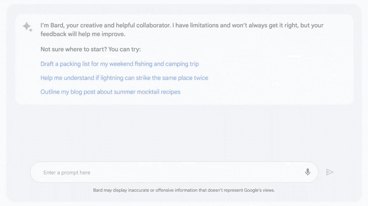The width and height of the screenshot is (368, 206).
Task: Open the fishing and camping packing list suggestion
Action: tap(120, 64)
